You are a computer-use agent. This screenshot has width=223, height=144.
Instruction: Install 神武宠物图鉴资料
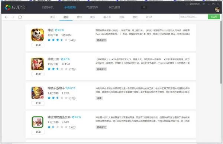[38, 132]
